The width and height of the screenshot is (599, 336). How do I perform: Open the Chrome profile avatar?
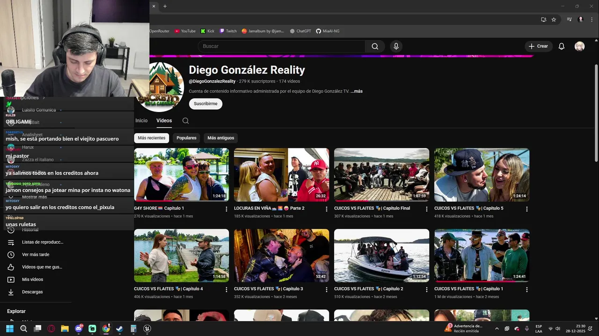581,20
